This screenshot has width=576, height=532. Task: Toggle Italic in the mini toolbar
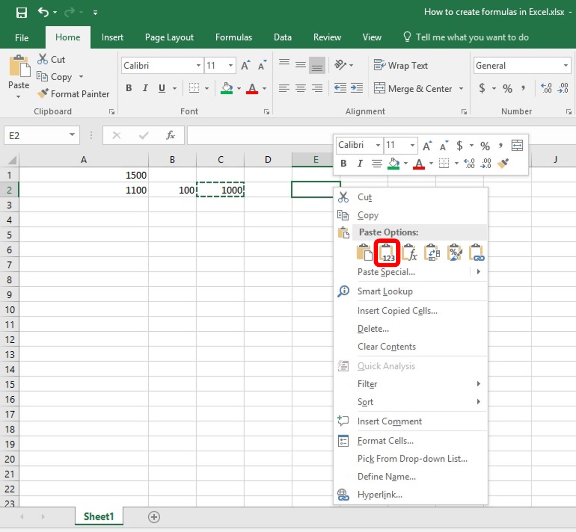(x=360, y=163)
